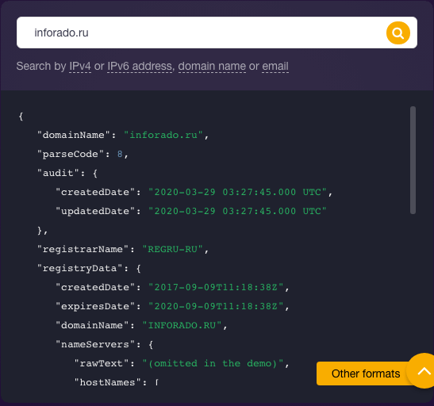Select registry createdDate value 2017-09-09T11:18:38Z
Image resolution: width=434 pixels, height=406 pixels.
coord(216,287)
